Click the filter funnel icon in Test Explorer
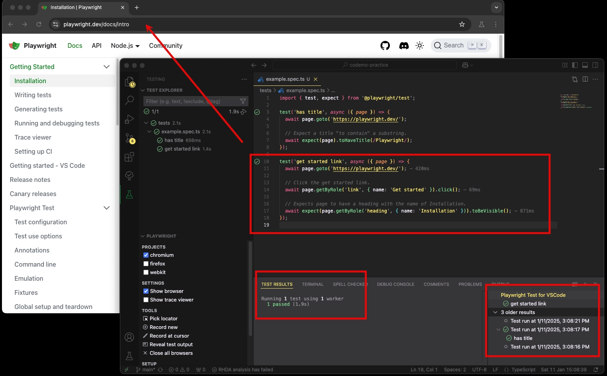The image size is (607, 376). pyautogui.click(x=243, y=101)
